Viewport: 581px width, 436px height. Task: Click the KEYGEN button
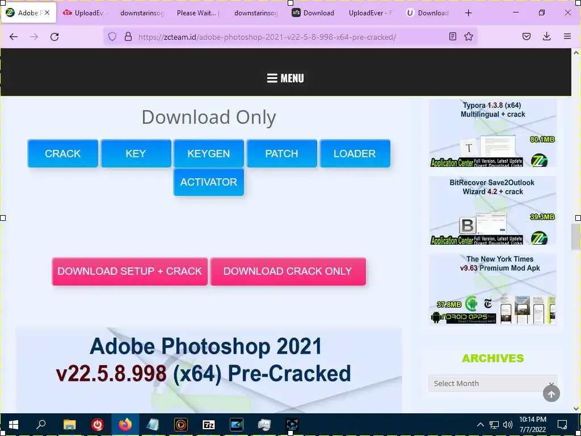[209, 153]
